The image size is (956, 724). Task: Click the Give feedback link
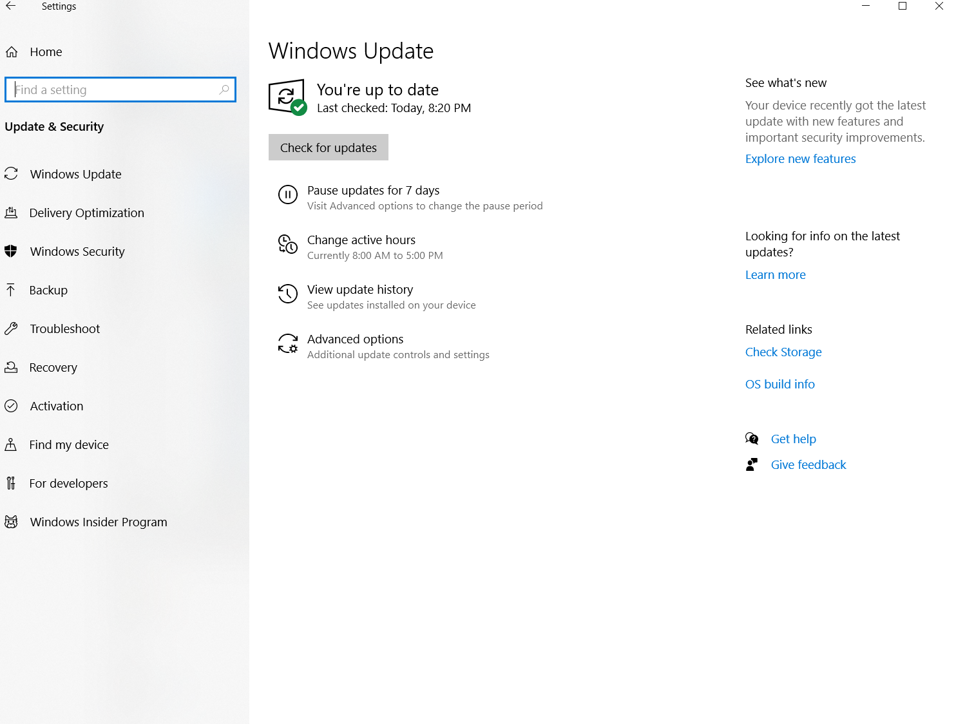(808, 465)
